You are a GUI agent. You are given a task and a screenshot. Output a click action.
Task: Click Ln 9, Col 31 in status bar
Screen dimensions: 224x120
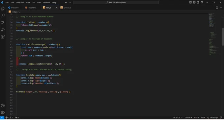(x=178, y=118)
